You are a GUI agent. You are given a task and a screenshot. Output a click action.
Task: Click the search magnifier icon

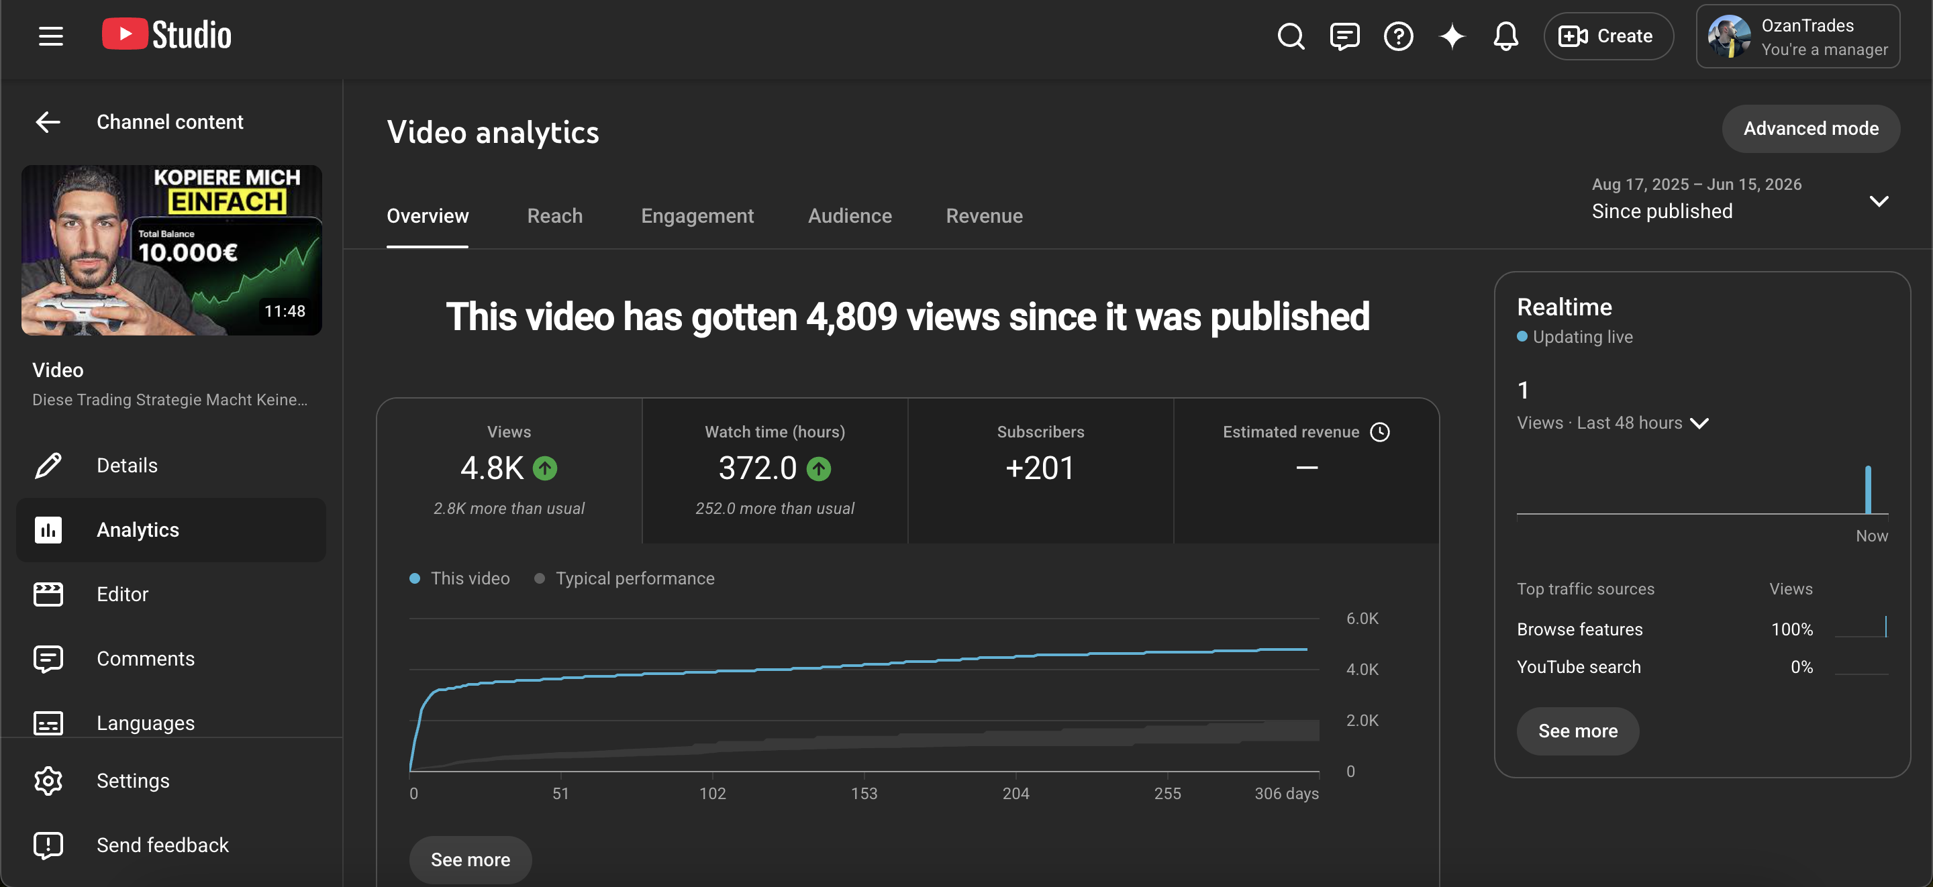pyautogui.click(x=1291, y=36)
